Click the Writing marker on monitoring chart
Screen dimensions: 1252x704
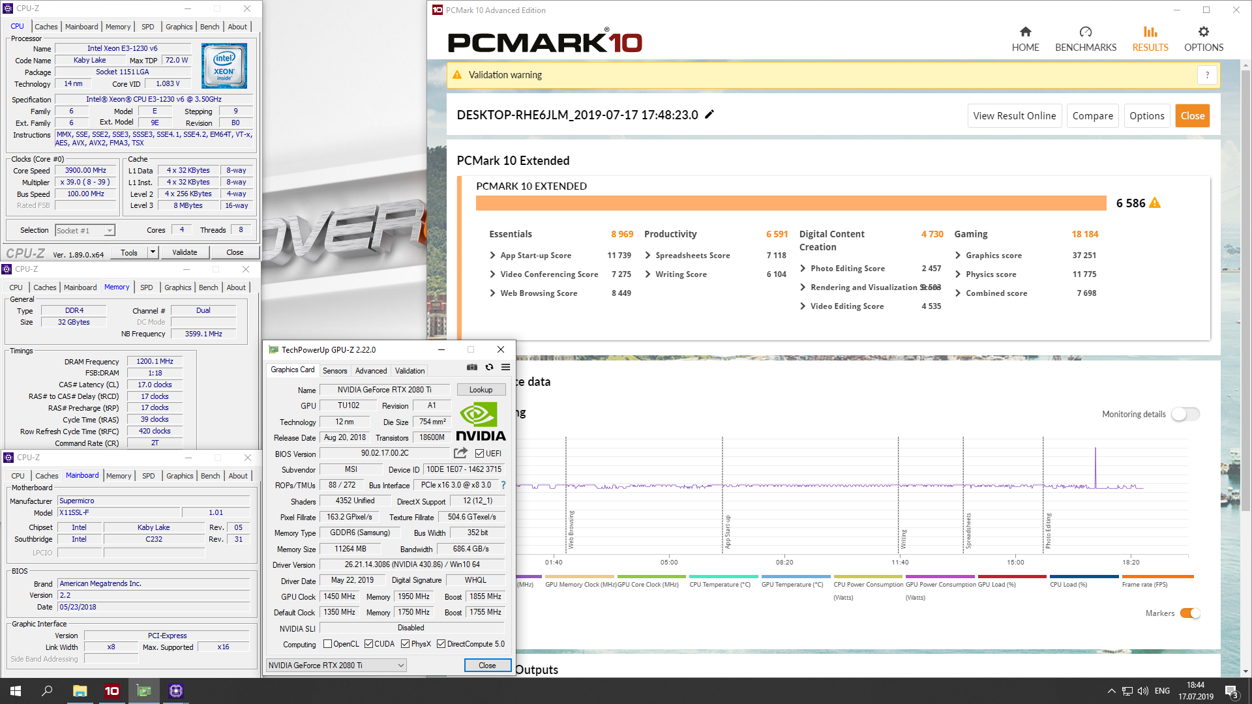point(904,539)
